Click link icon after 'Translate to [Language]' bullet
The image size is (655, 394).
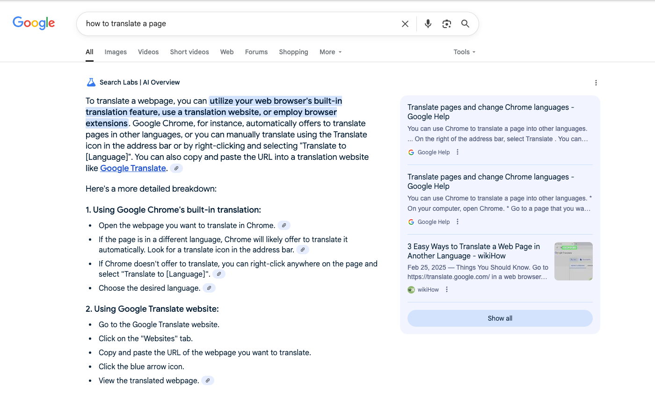coord(219,274)
